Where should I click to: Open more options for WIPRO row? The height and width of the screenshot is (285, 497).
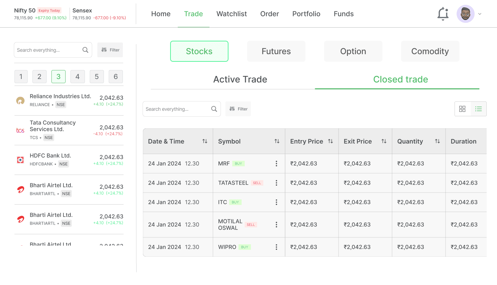pyautogui.click(x=276, y=247)
